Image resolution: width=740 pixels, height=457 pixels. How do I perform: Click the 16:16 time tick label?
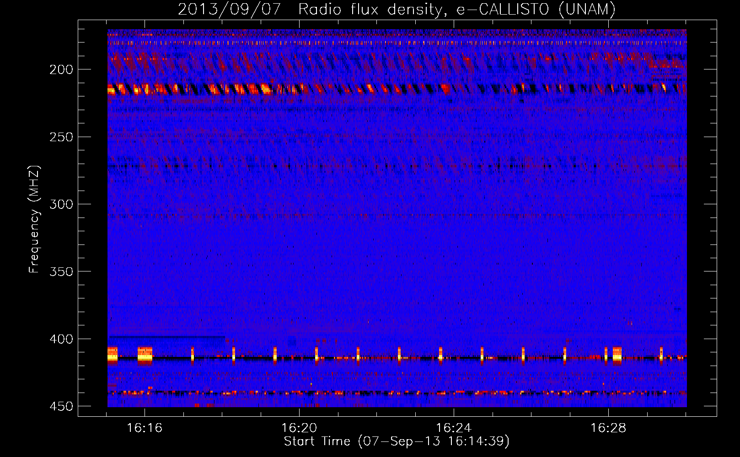(x=145, y=428)
